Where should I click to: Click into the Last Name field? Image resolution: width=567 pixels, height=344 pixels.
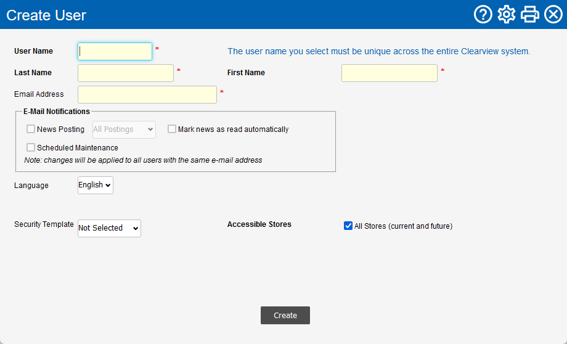pyautogui.click(x=126, y=73)
